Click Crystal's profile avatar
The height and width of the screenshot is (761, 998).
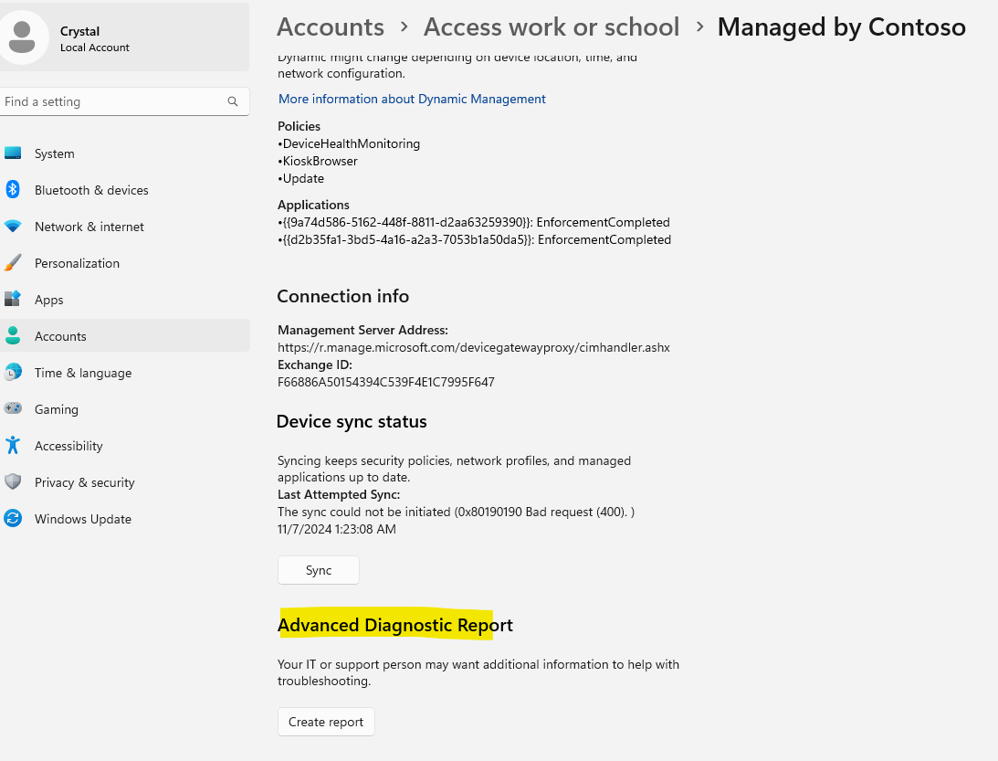[x=23, y=37]
